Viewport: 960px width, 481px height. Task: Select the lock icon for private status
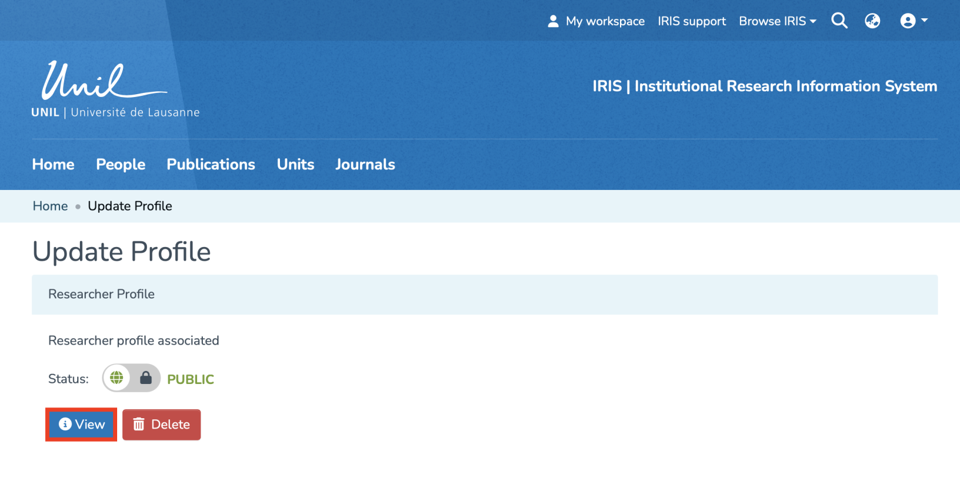coord(146,378)
